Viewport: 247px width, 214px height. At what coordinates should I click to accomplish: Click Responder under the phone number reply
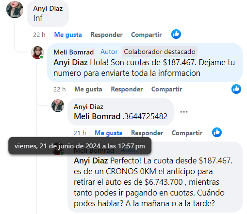click(147, 133)
